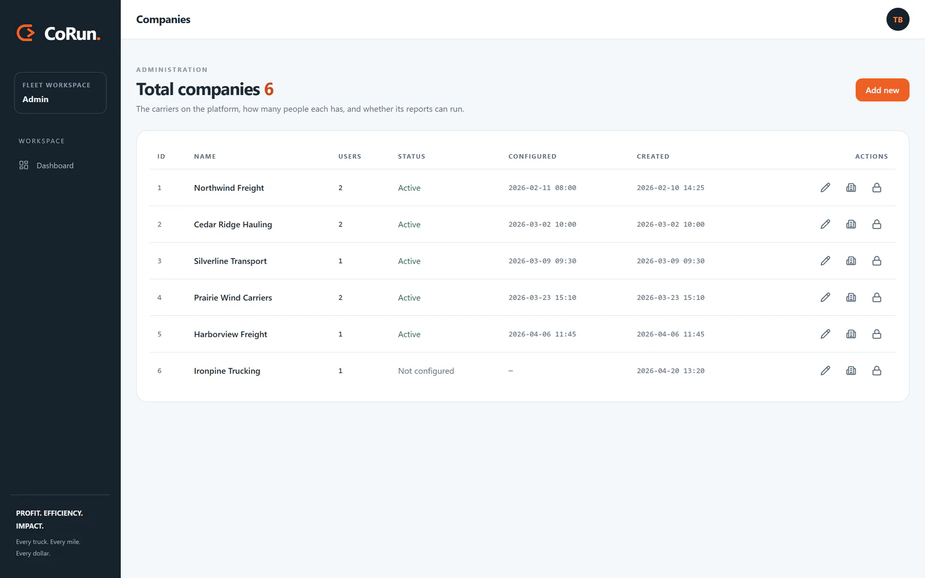Click the Status column header

click(x=412, y=156)
